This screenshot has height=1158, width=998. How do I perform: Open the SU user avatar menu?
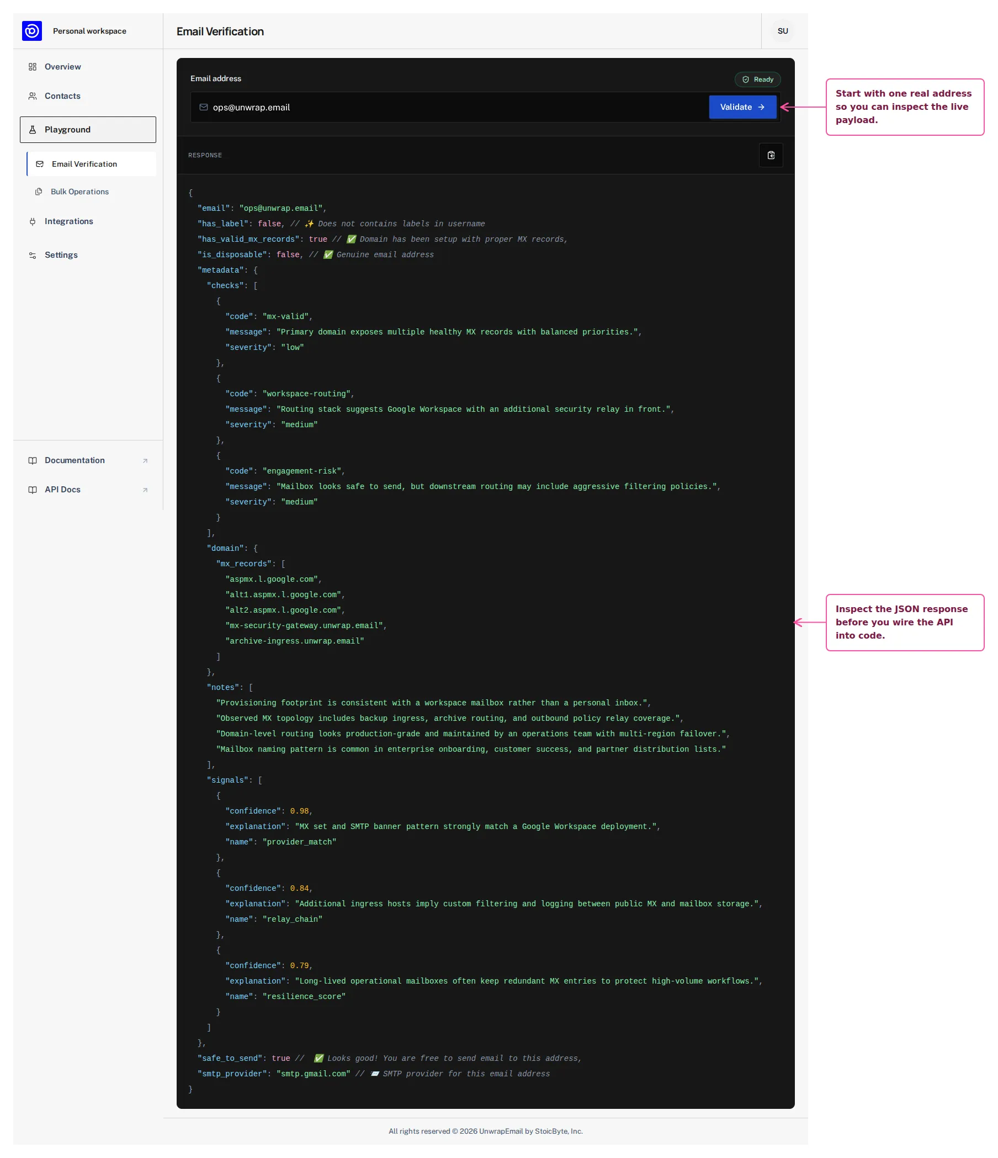coord(782,31)
